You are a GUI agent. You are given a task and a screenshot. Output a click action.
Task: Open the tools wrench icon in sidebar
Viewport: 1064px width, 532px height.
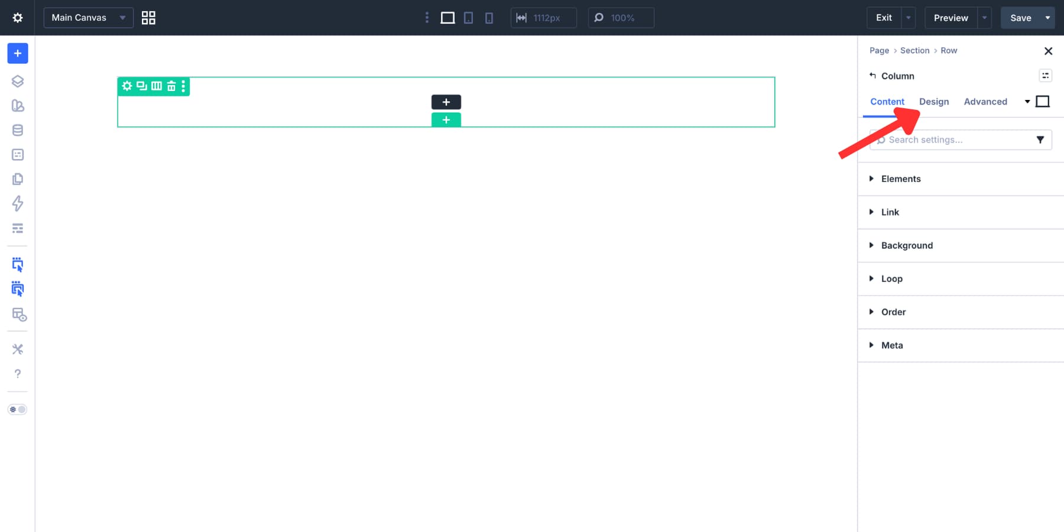tap(18, 349)
